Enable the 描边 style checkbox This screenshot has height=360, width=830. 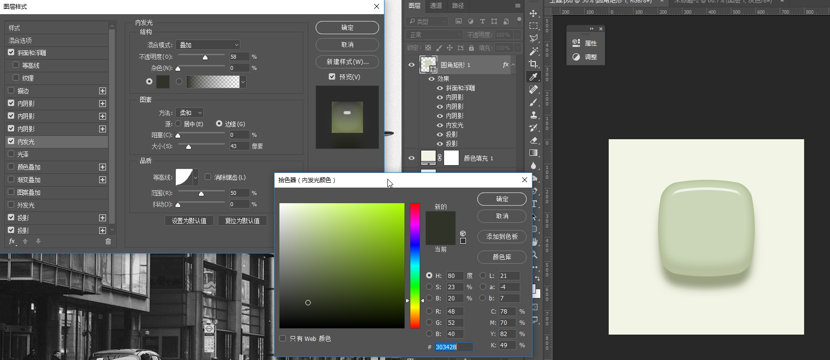click(x=11, y=90)
